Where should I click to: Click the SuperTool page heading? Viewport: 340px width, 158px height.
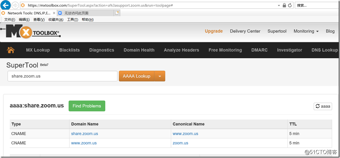coord(22,65)
